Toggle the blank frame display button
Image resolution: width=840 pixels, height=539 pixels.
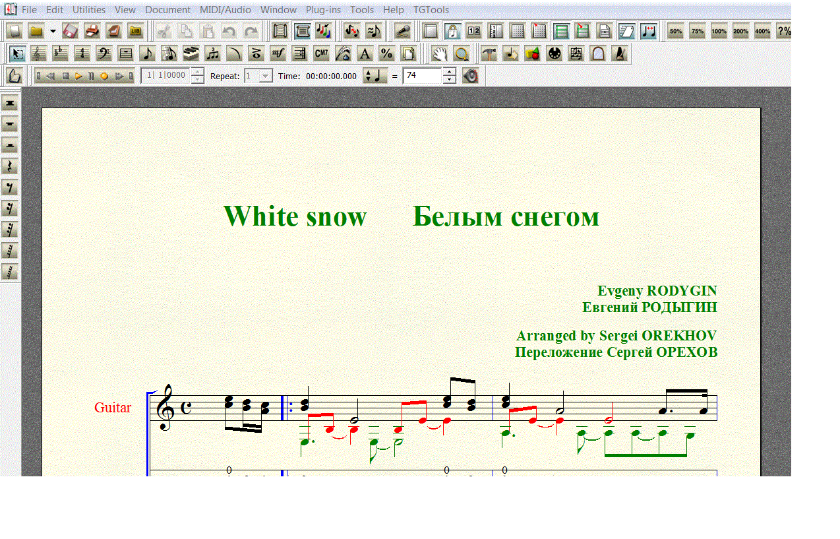pyautogui.click(x=430, y=31)
